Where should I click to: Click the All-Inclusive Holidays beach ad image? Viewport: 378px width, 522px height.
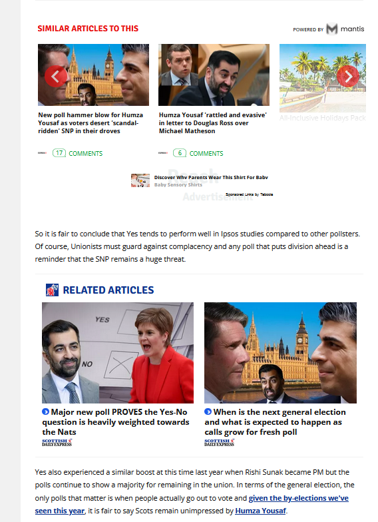(x=322, y=78)
